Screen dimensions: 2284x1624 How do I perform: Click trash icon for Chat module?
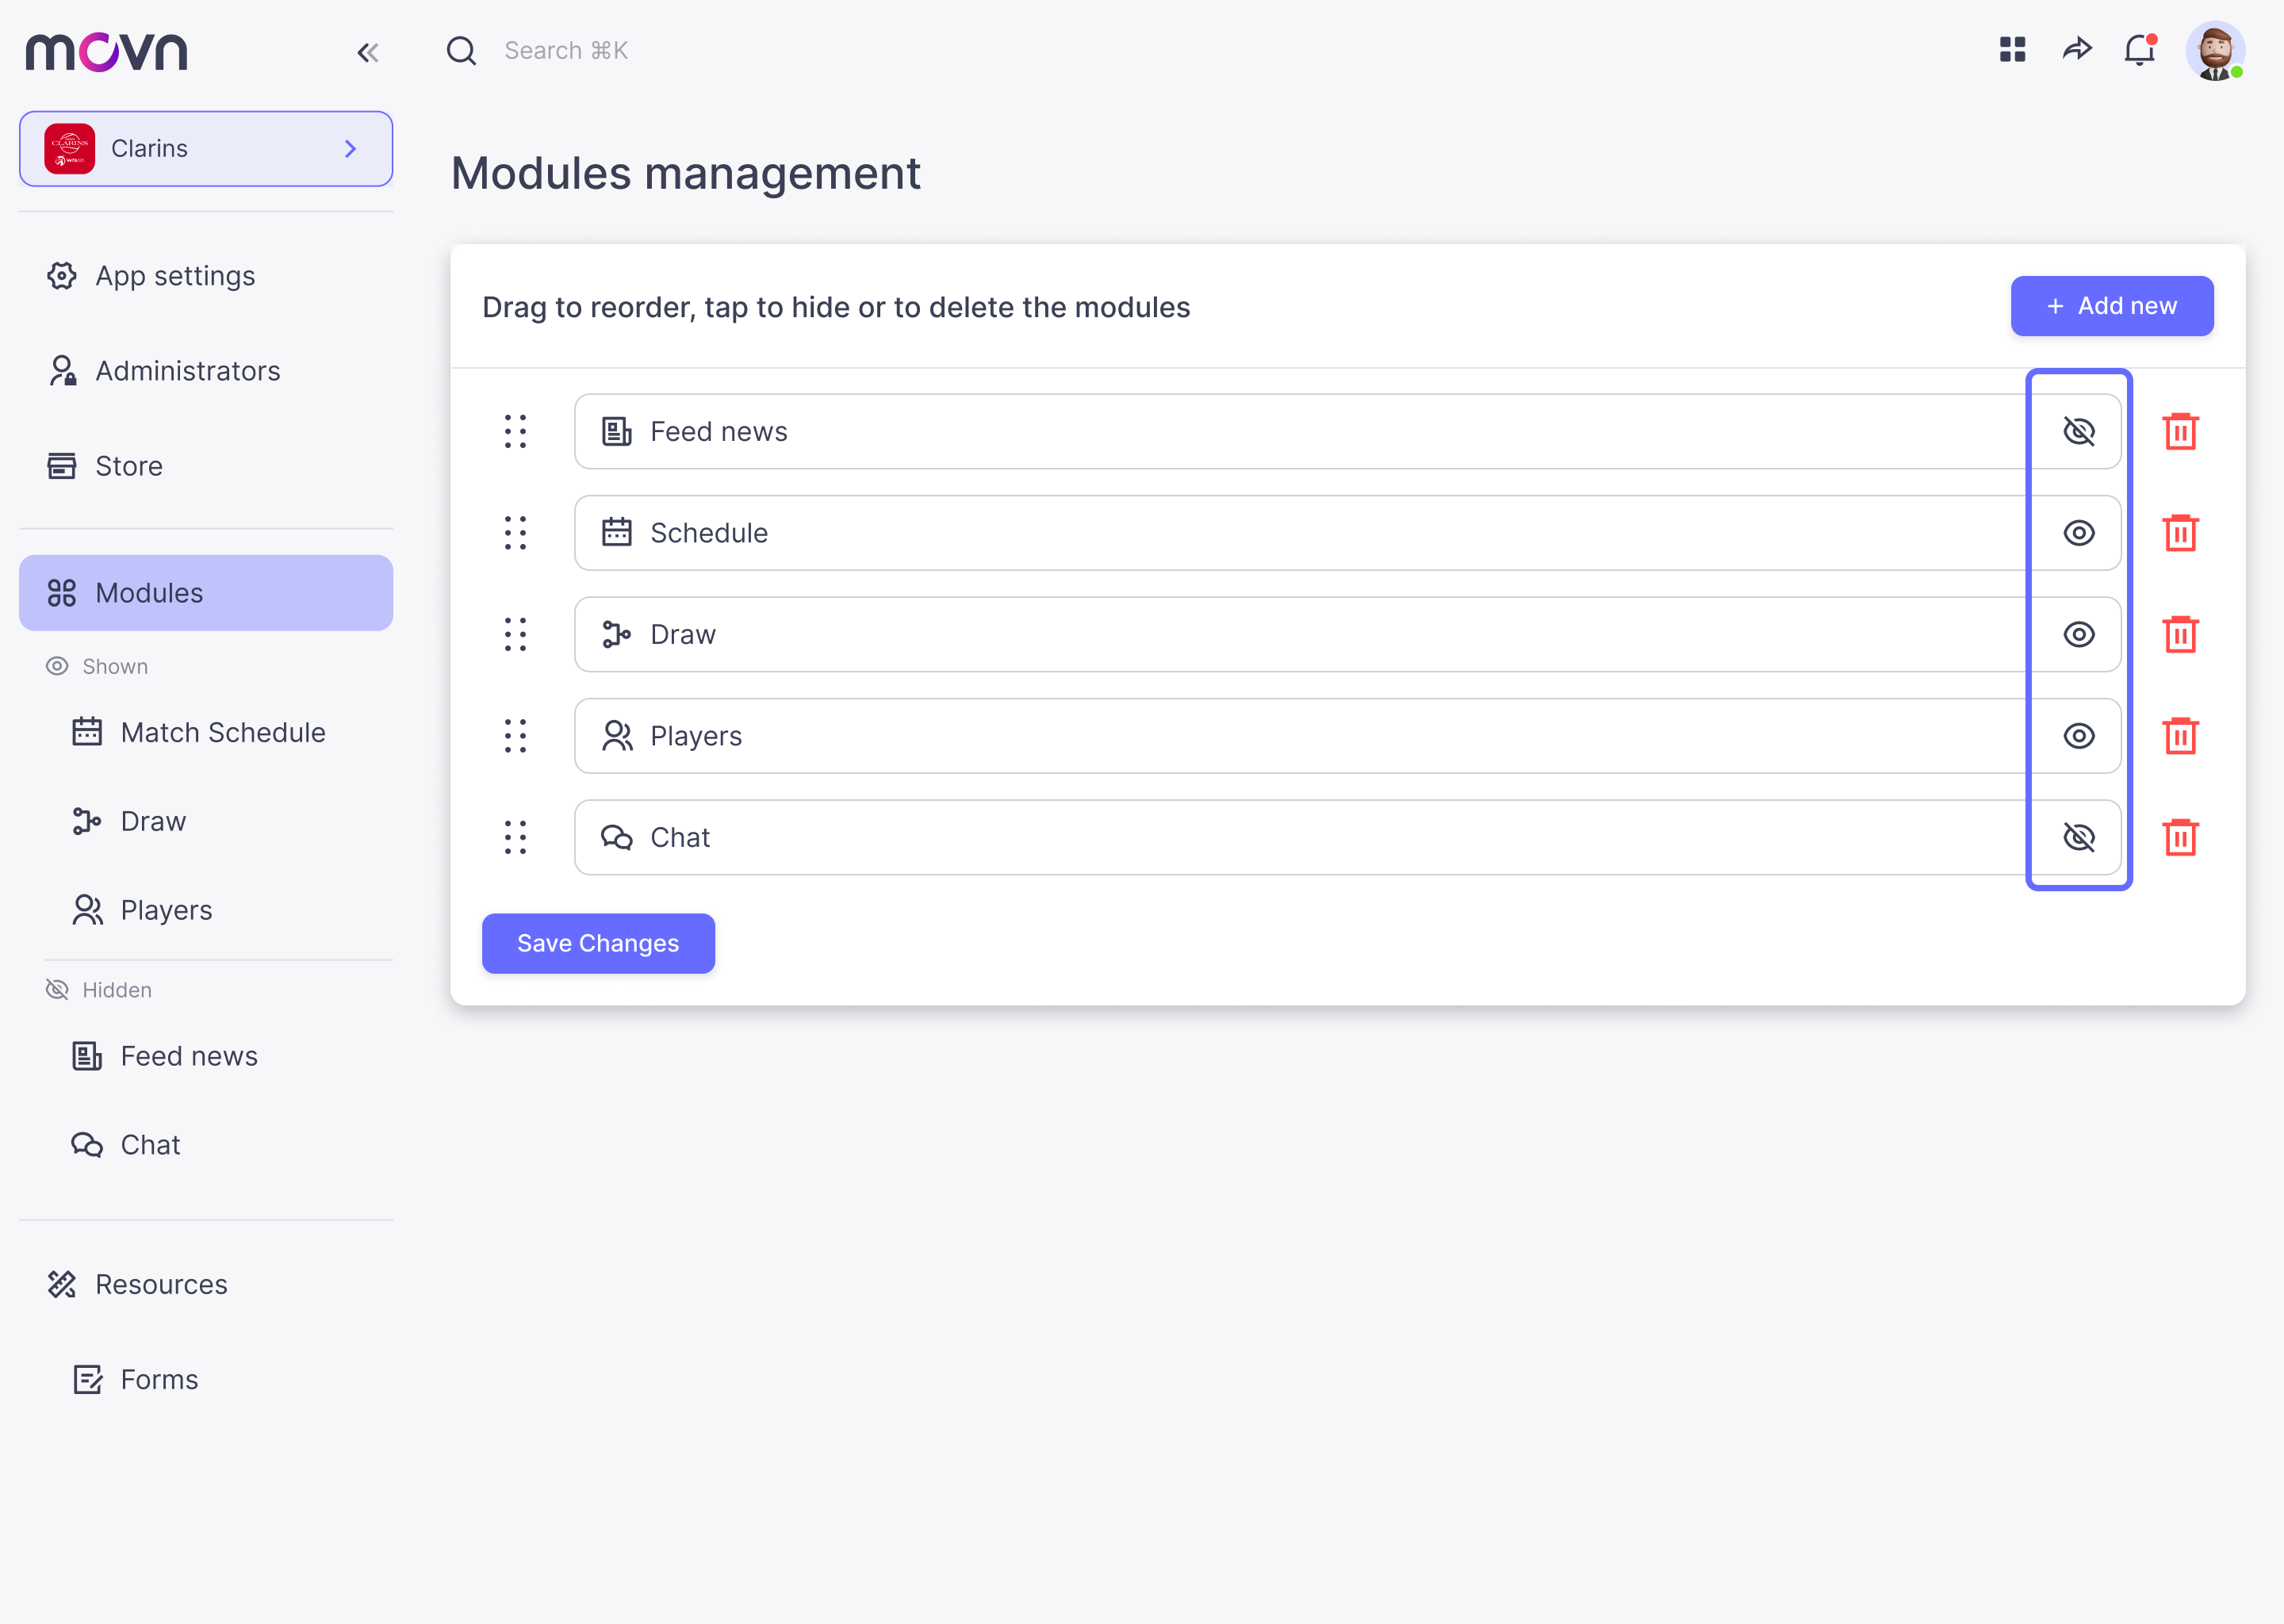[x=2180, y=838]
